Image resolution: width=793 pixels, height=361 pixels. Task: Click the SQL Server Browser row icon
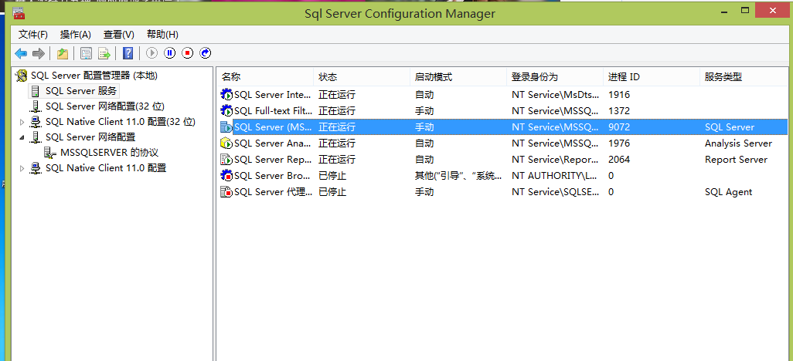226,176
